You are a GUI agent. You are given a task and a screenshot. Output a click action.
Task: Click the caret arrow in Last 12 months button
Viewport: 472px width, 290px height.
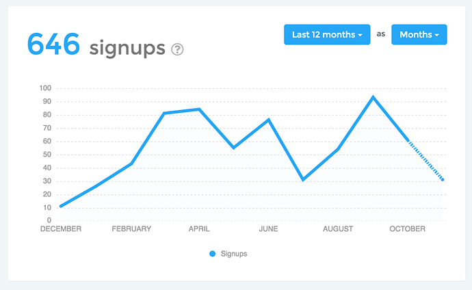point(360,35)
